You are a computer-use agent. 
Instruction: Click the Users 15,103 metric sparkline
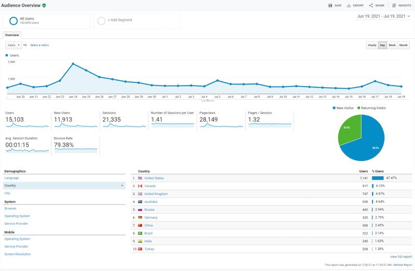click(x=27, y=126)
